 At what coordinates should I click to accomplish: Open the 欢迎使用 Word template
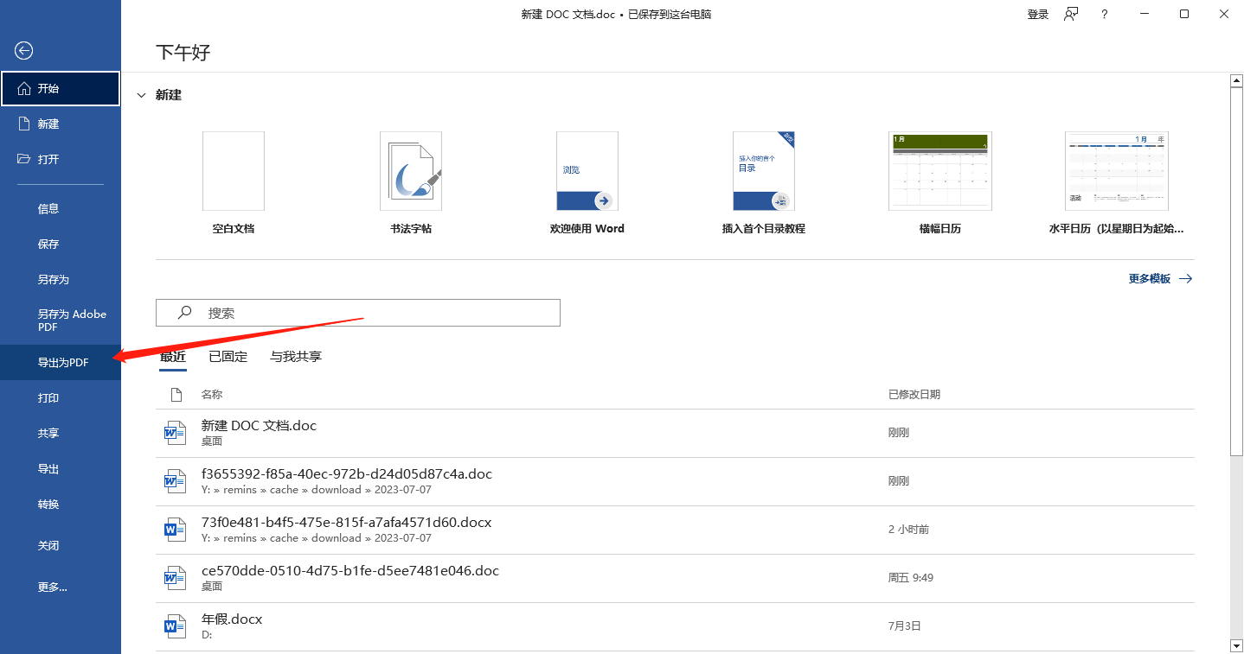tap(587, 171)
